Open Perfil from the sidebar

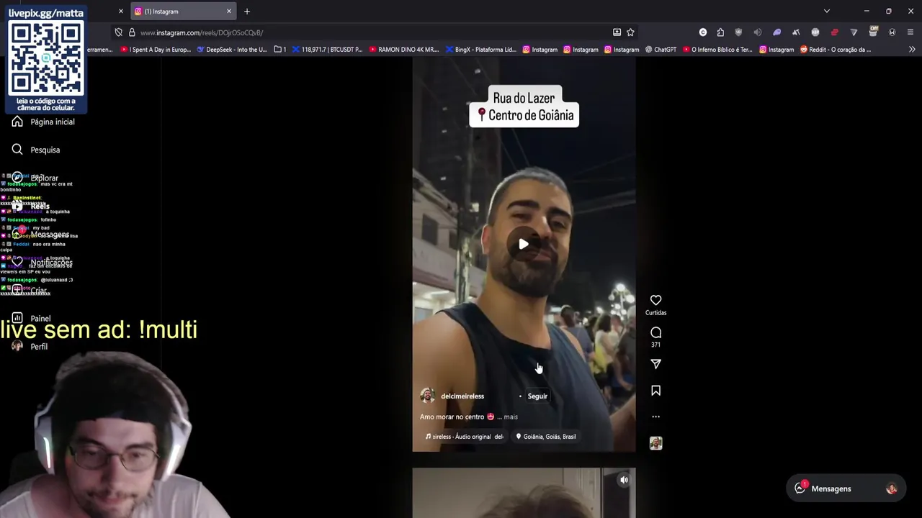coord(30,346)
